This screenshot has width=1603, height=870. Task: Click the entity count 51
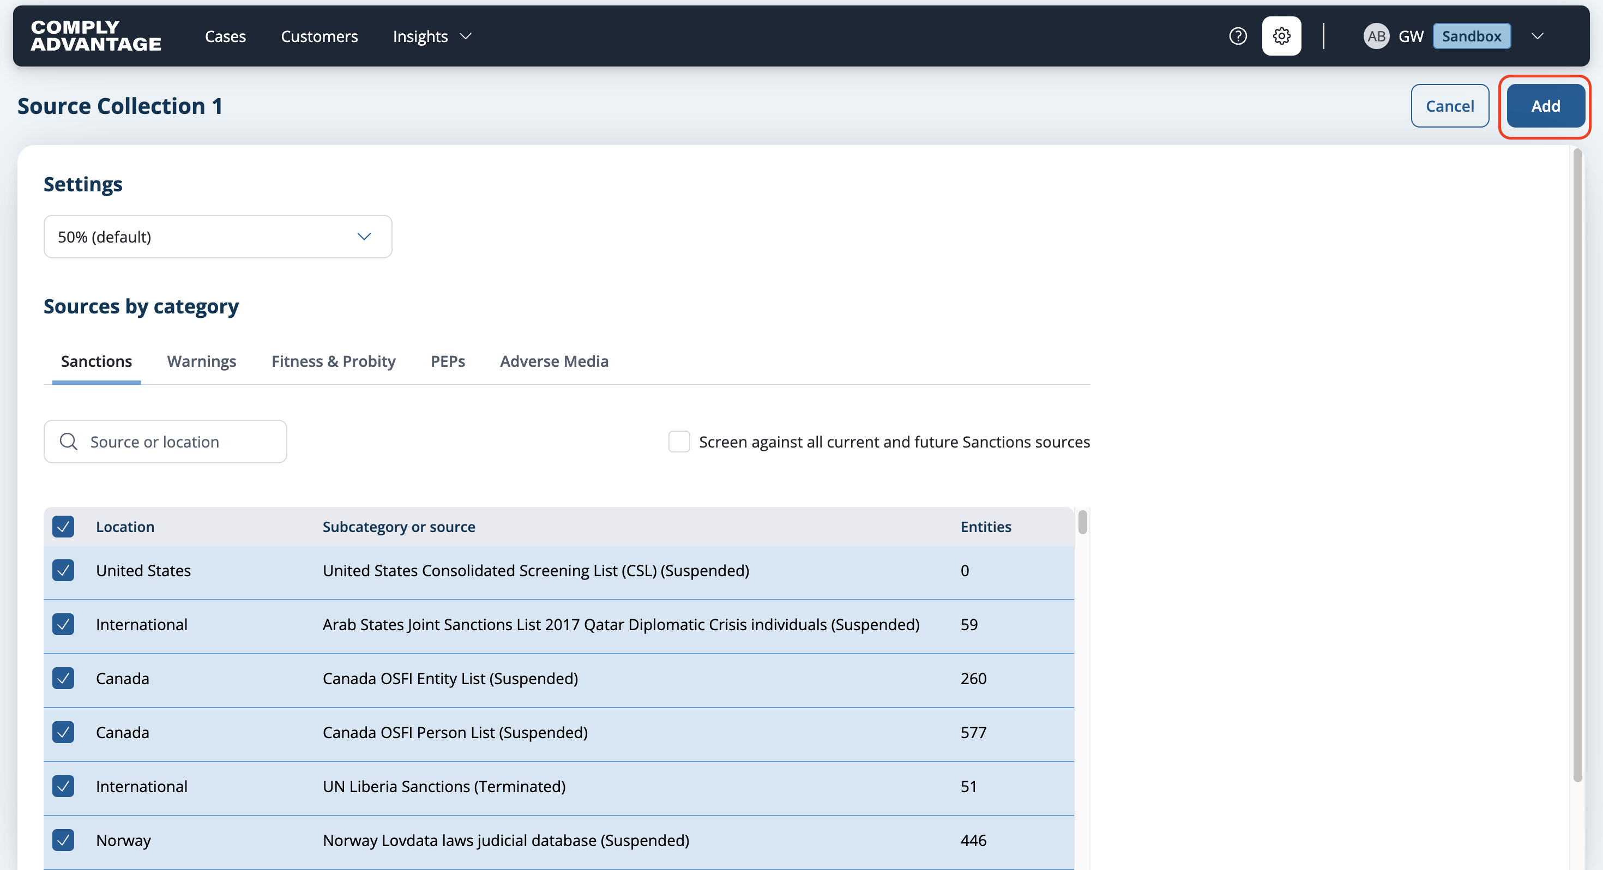968,786
